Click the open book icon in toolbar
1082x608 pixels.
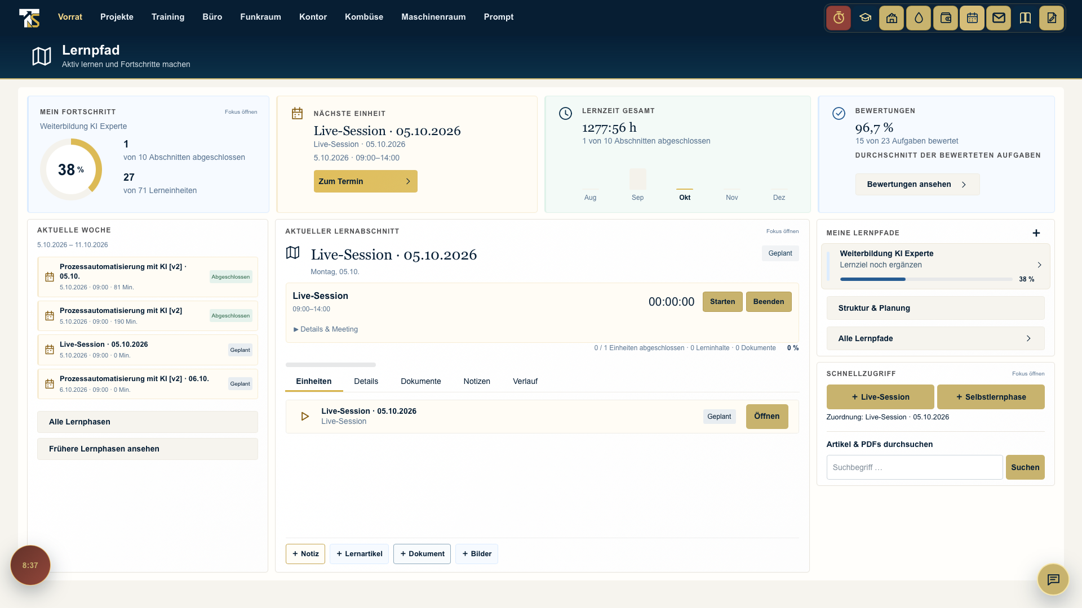pyautogui.click(x=1025, y=18)
